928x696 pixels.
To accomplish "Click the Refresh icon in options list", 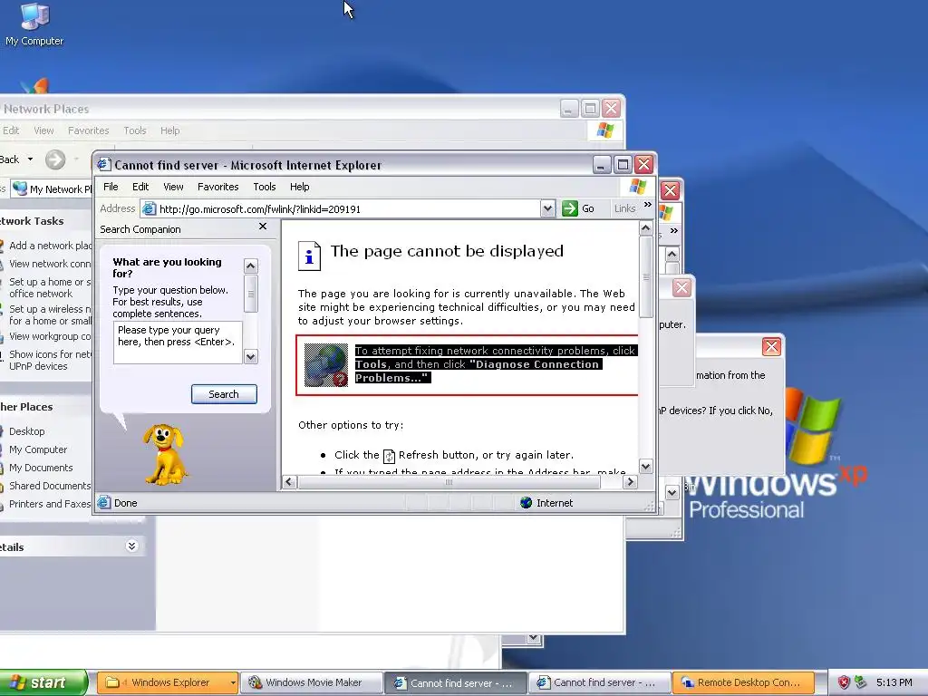I will 389,456.
